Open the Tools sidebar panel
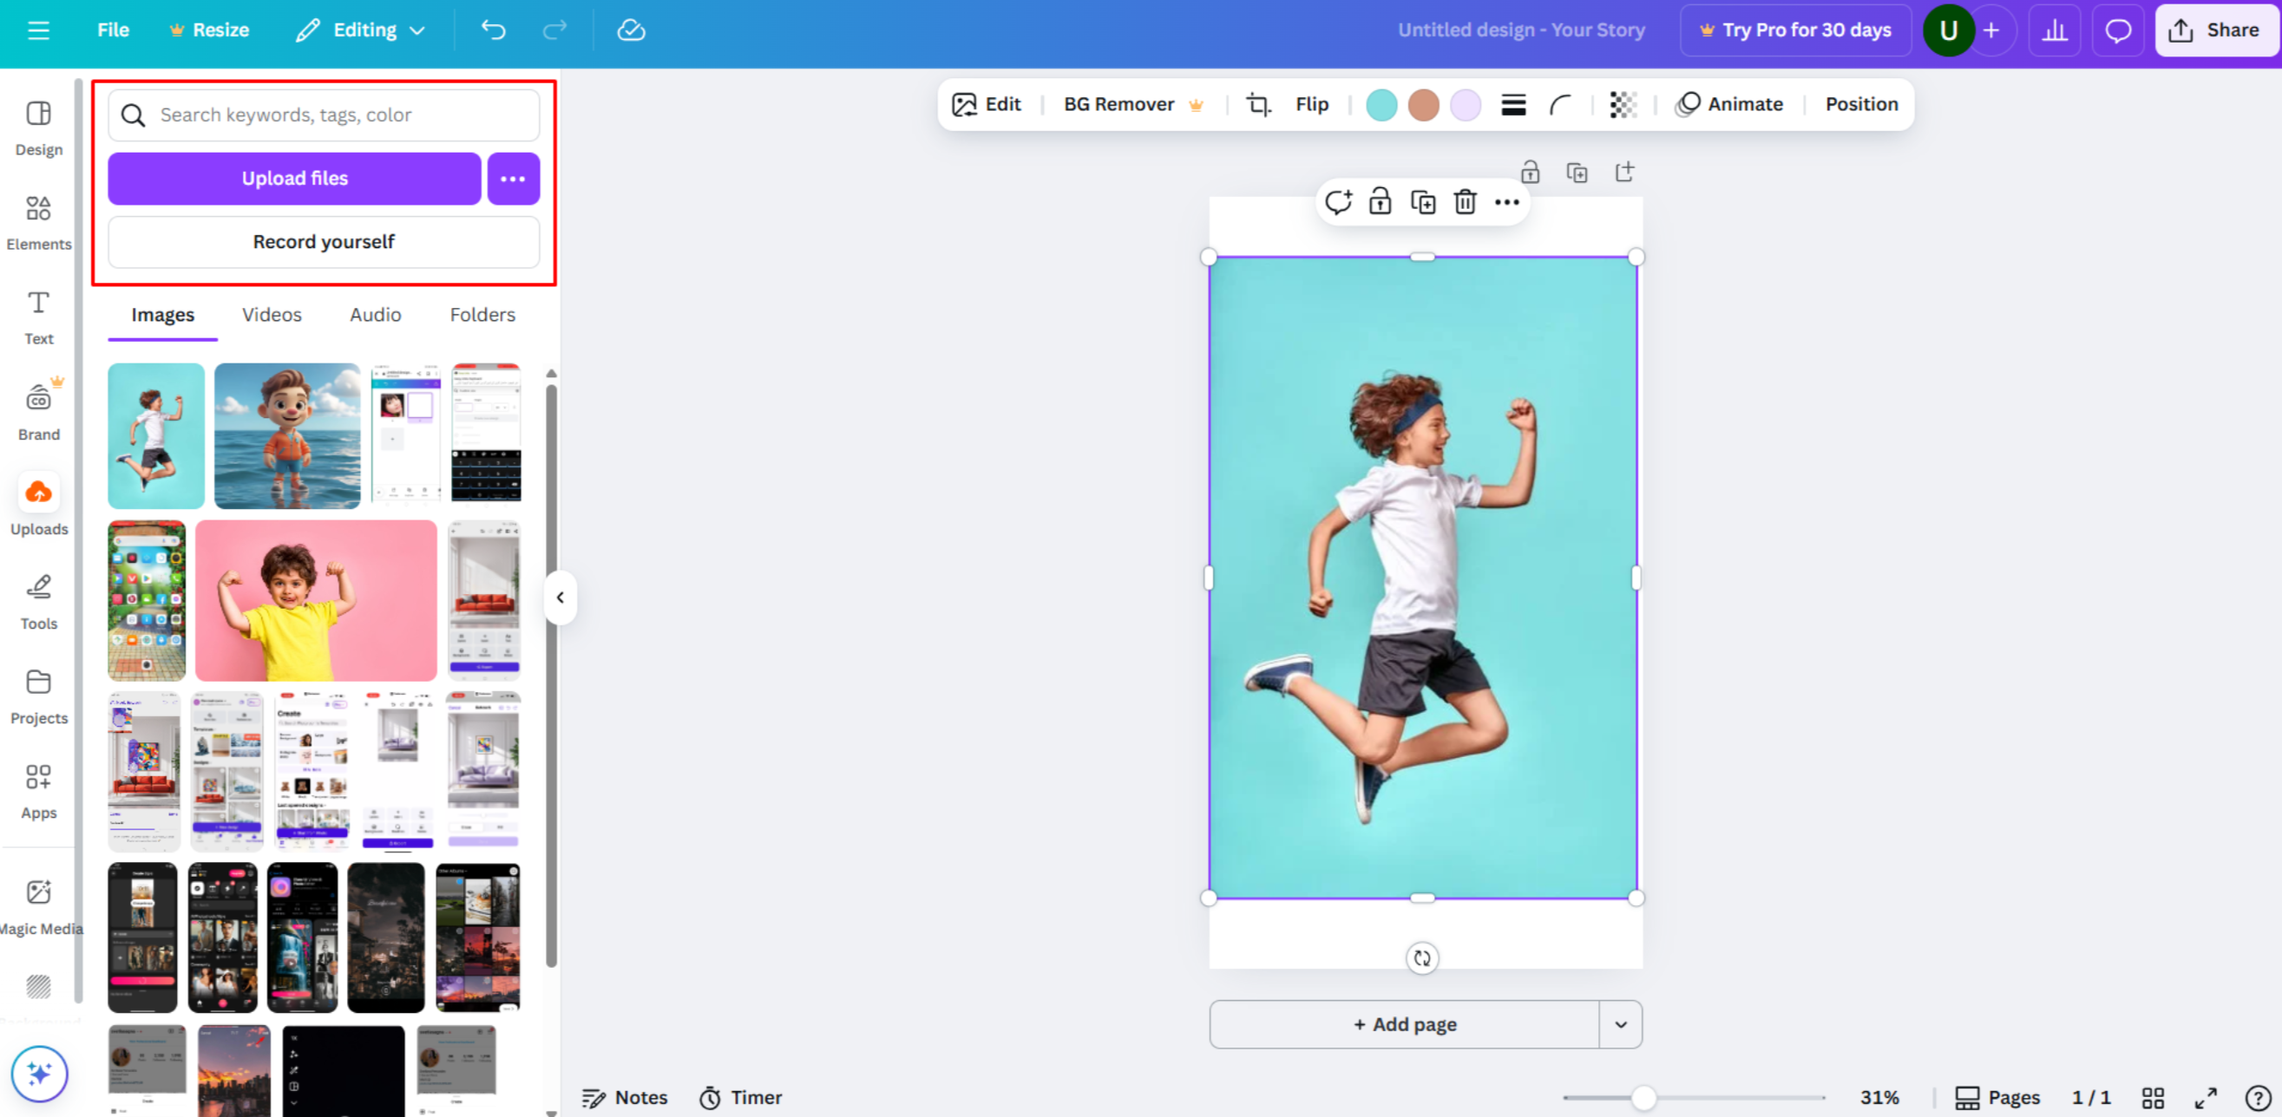The height and width of the screenshot is (1117, 2282). 39,602
